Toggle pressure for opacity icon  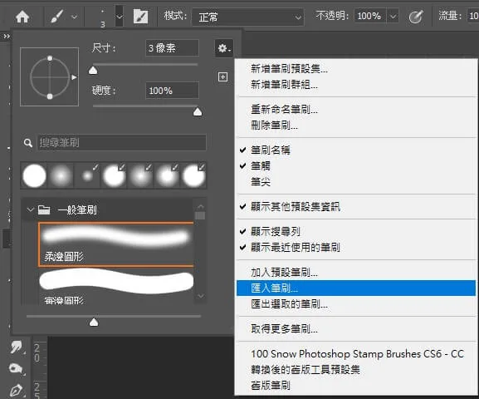click(416, 17)
